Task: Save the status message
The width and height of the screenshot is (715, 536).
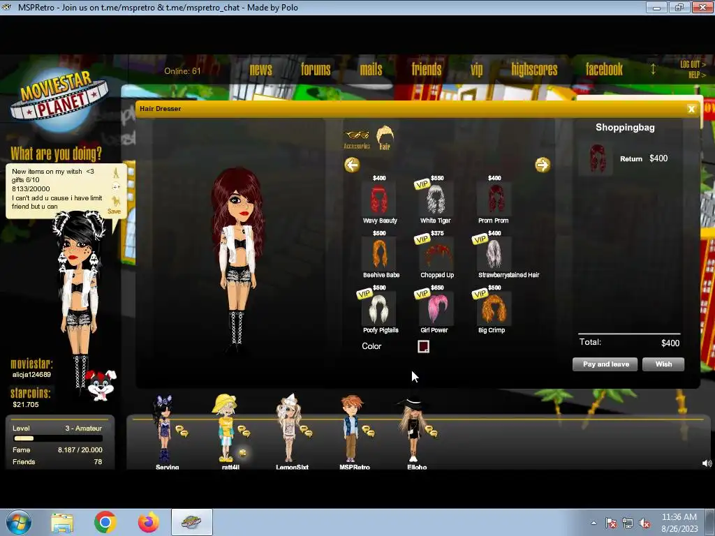Action: 114,211
